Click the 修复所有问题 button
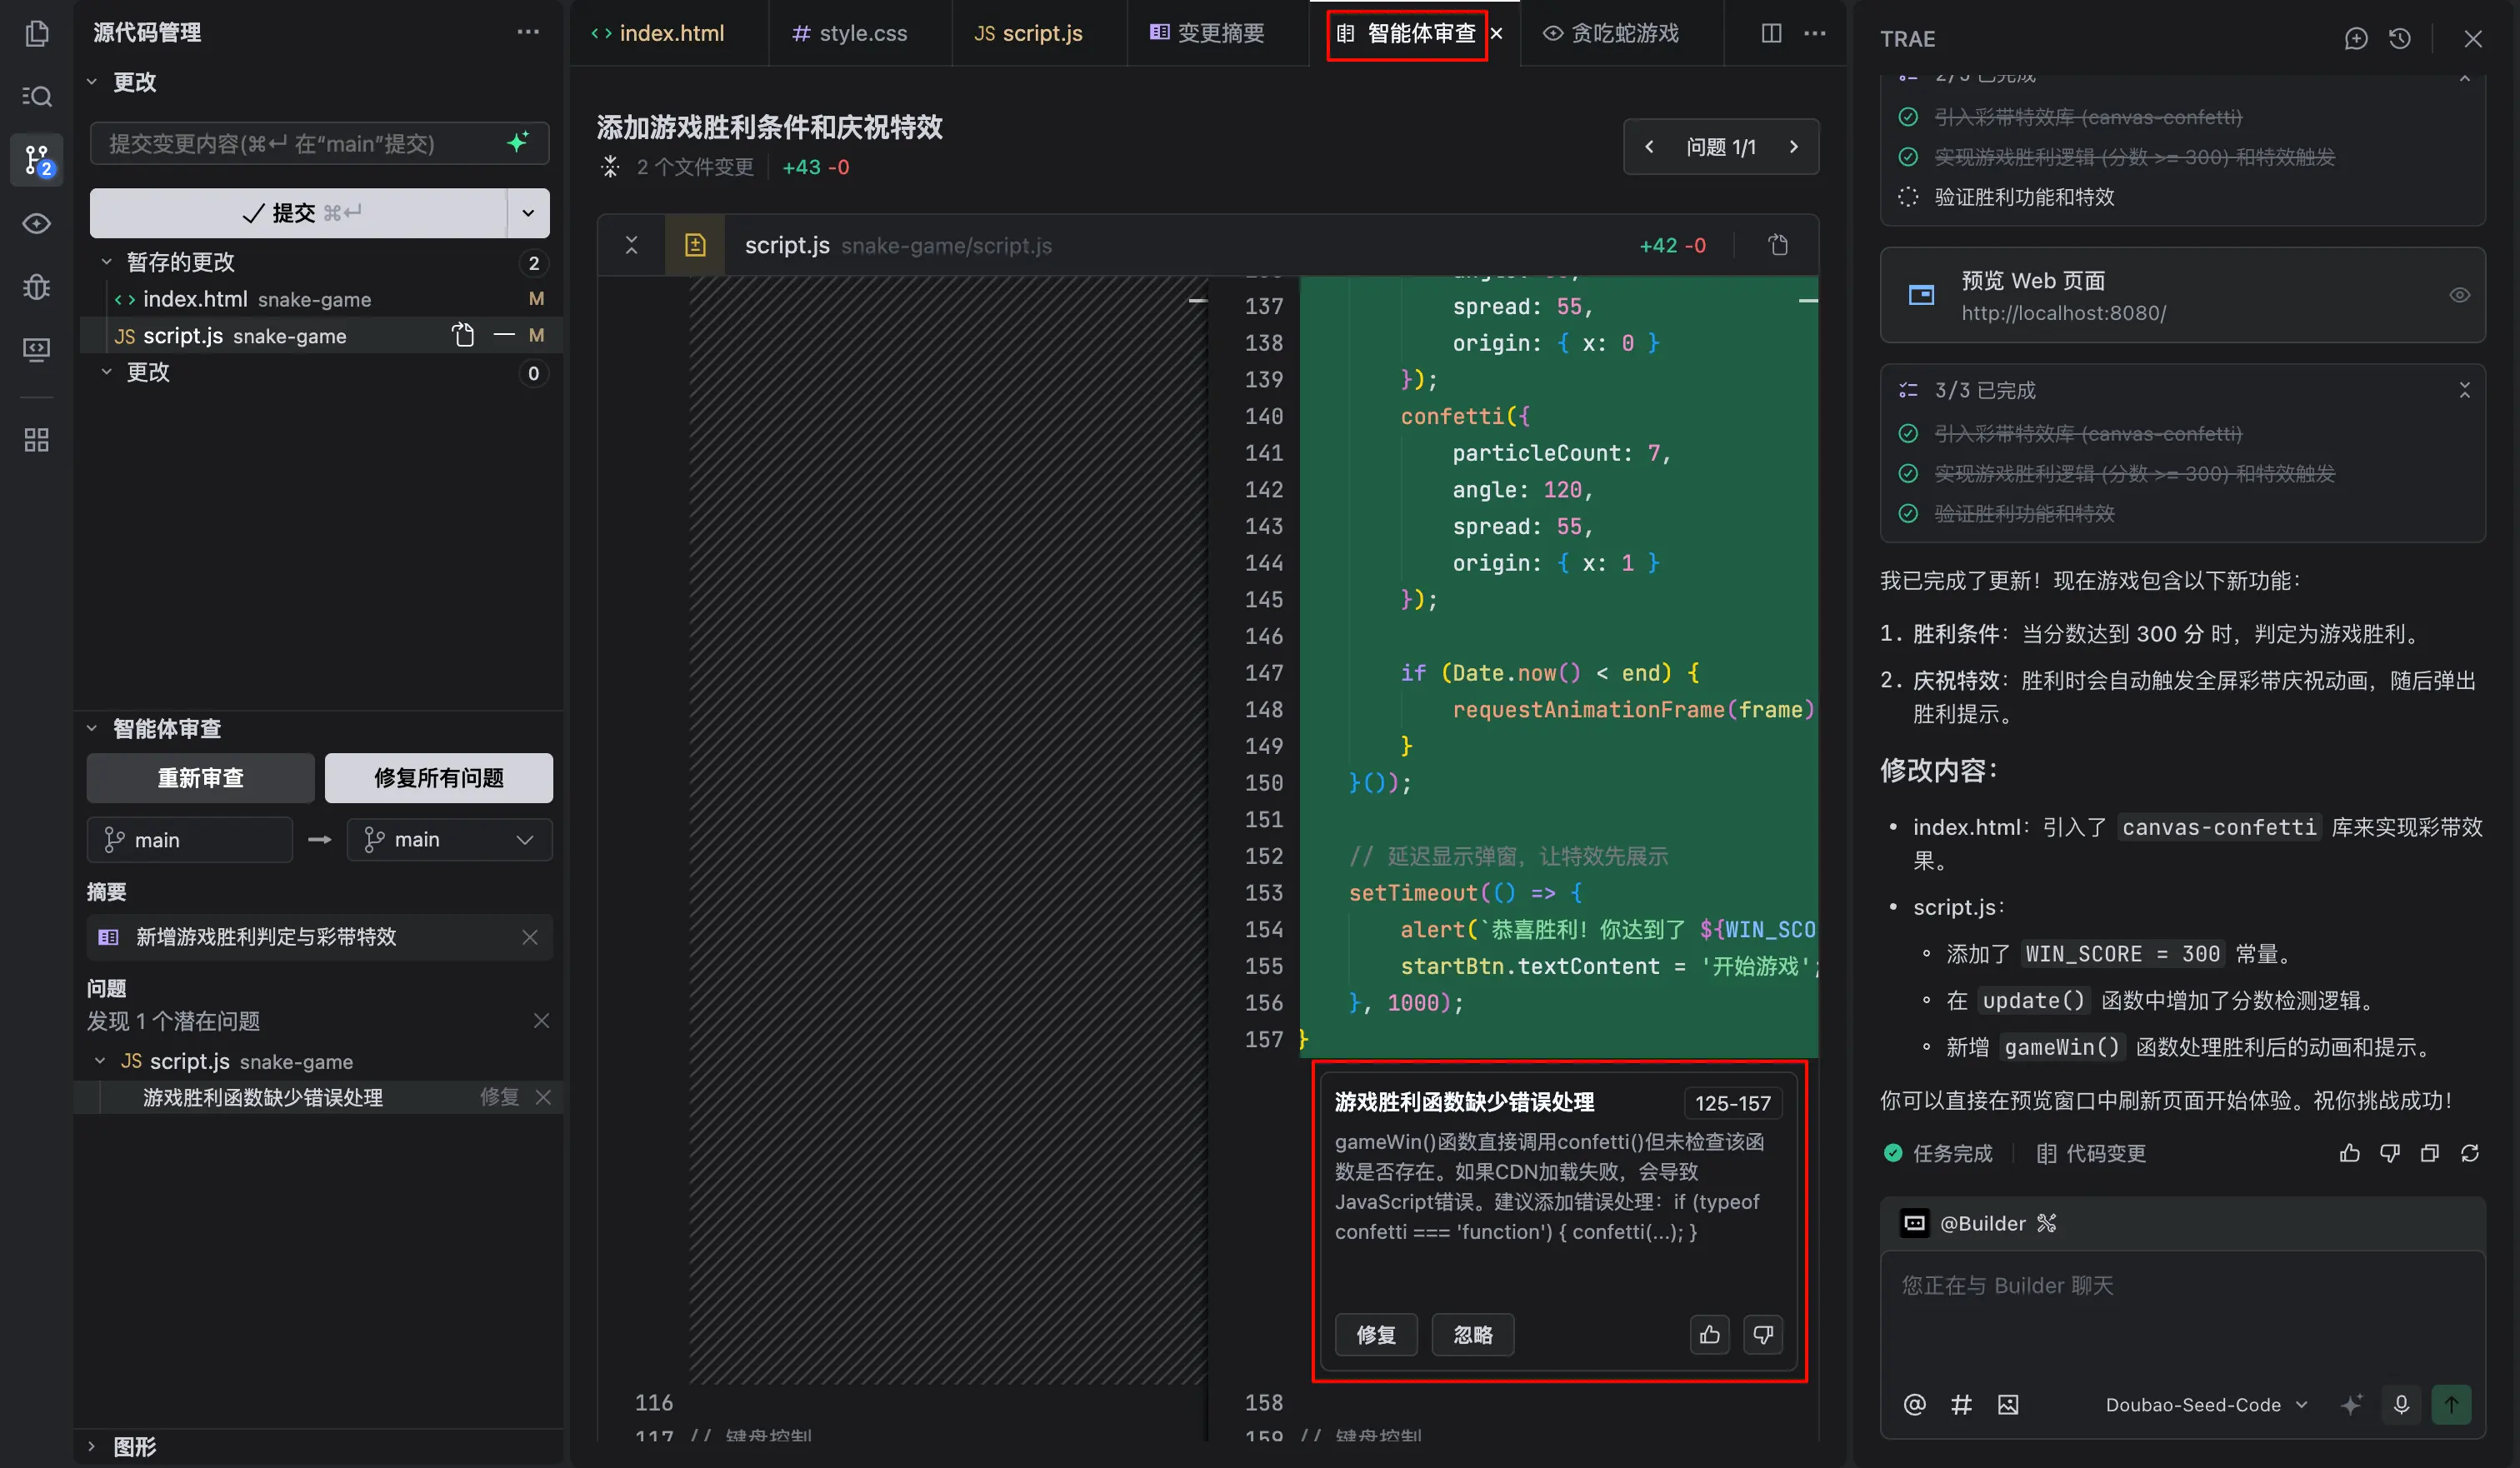Screen dimensions: 2520x1468 (439, 778)
